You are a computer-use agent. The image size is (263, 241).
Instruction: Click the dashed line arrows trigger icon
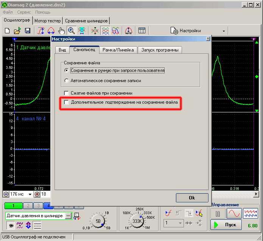(199, 223)
